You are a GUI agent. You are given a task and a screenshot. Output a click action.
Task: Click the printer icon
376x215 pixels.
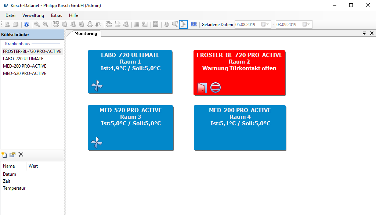[16, 24]
